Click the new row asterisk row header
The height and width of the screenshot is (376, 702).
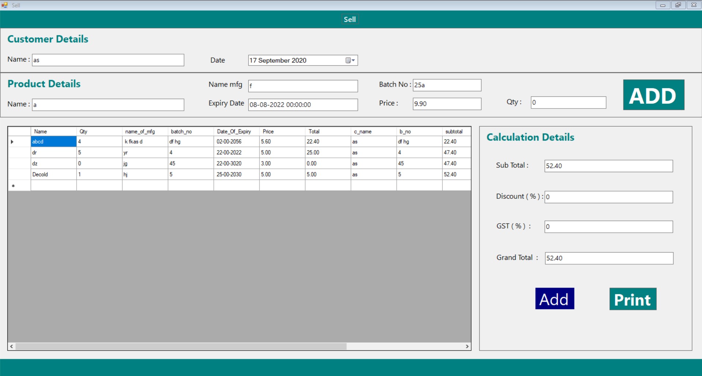point(19,185)
